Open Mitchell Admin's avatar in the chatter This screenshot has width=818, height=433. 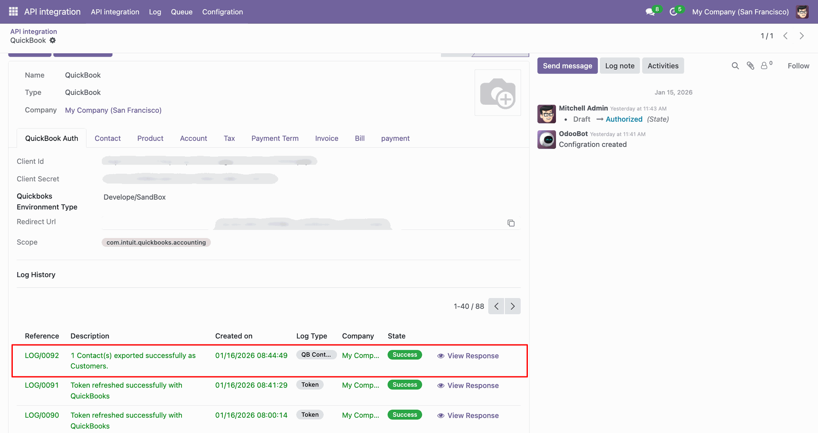click(x=547, y=114)
